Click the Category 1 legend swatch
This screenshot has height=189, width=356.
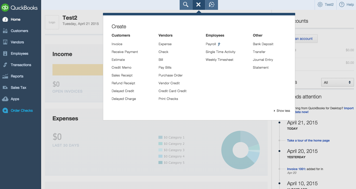pyautogui.click(x=160, y=138)
